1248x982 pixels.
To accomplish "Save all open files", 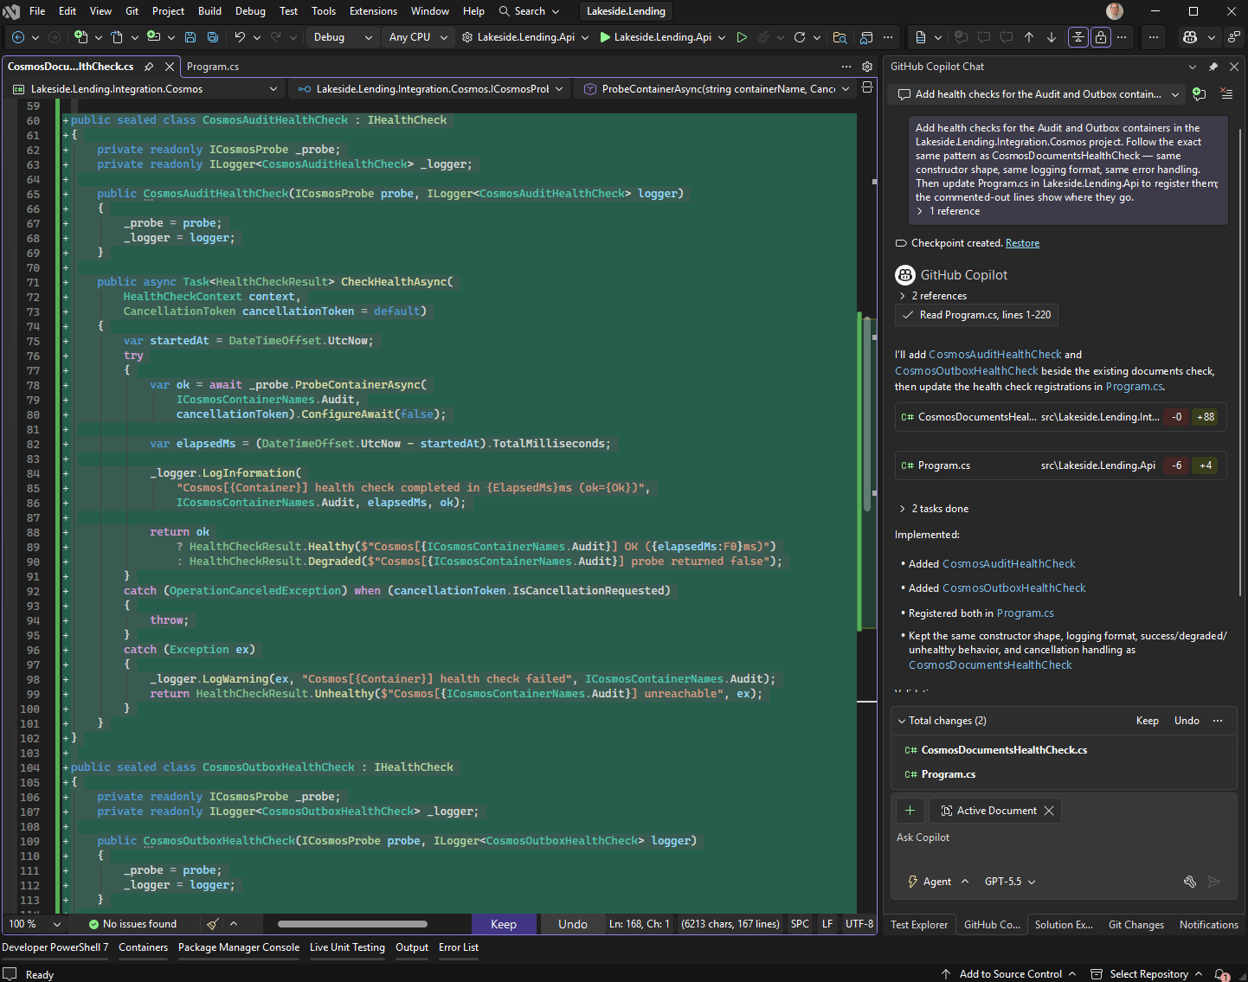I will click(x=213, y=37).
